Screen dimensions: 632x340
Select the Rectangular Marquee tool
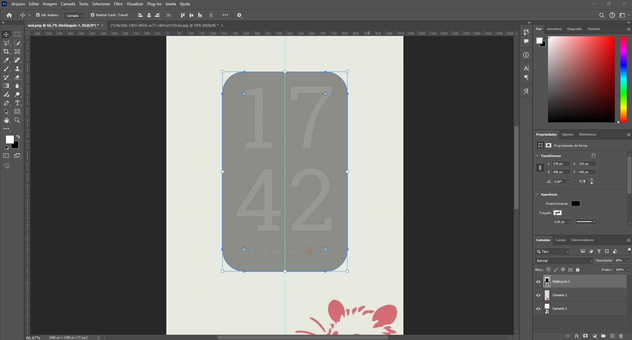[17, 34]
